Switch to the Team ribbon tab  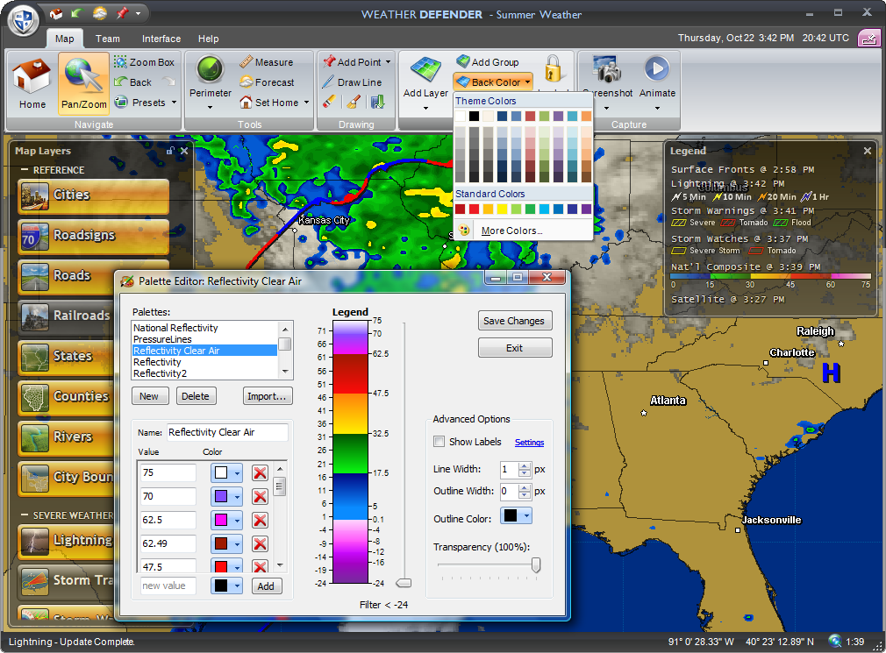(x=108, y=39)
